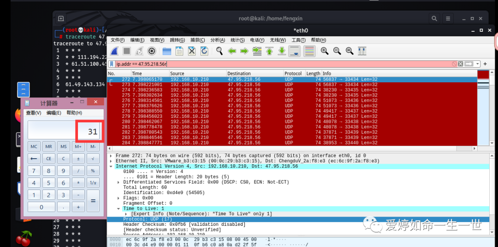Go back to previous packet arrow
Screen dimensions: 498x247
point(232,51)
